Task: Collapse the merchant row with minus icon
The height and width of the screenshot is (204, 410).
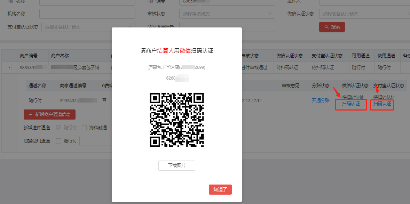Action: (9, 68)
